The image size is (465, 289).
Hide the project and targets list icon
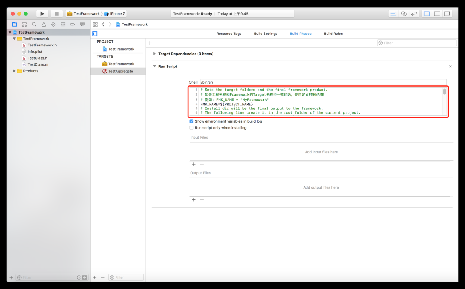(95, 34)
